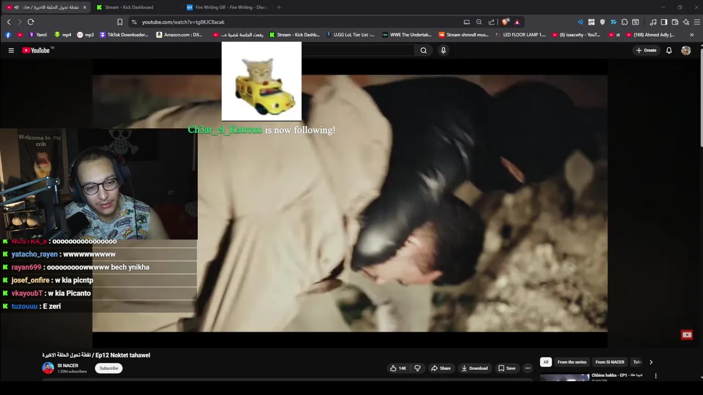Select the From SI NACER chip
Image resolution: width=703 pixels, height=395 pixels.
coord(610,362)
